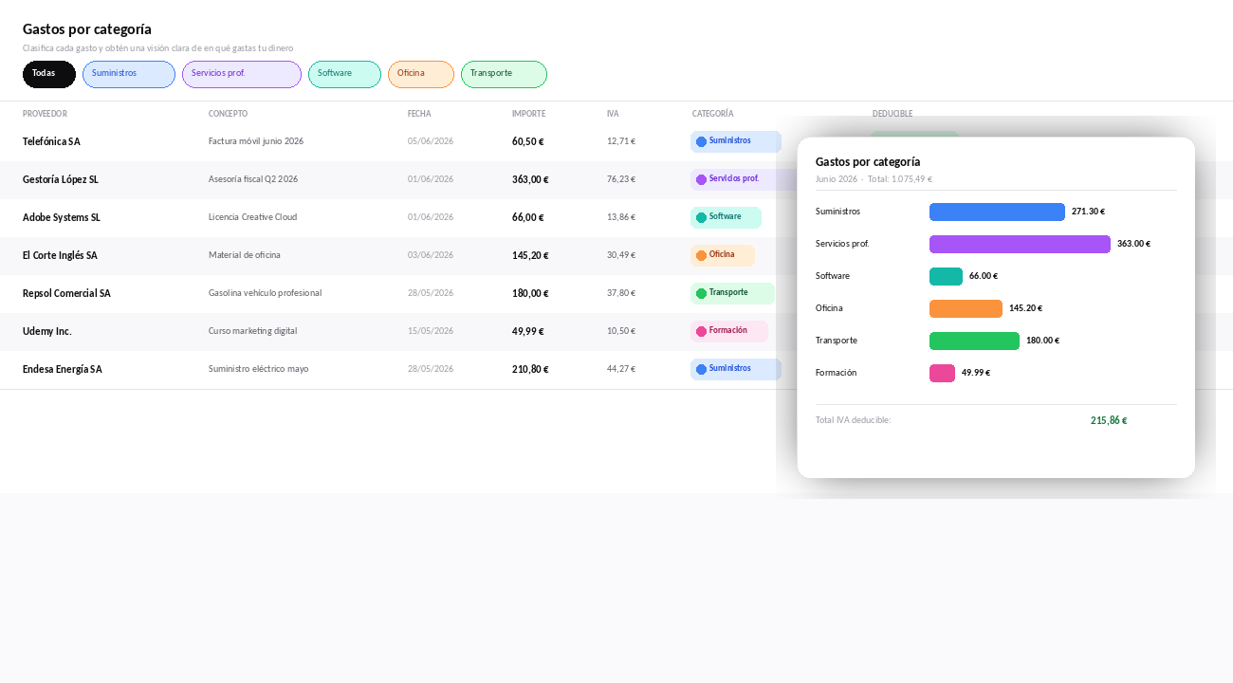Open Oficina category tag for El Corte Inglés
Image resolution: width=1233 pixels, height=683 pixels.
pos(723,255)
